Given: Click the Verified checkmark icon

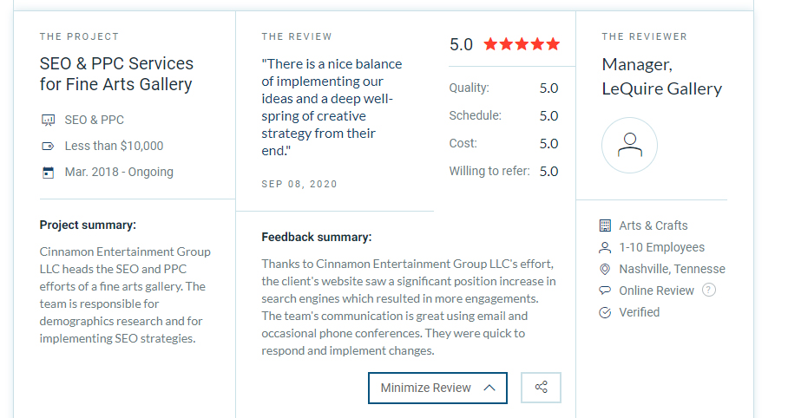Looking at the screenshot, I should pyautogui.click(x=605, y=312).
